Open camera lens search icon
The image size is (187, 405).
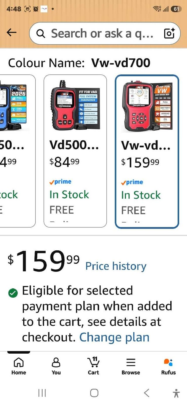point(169,34)
